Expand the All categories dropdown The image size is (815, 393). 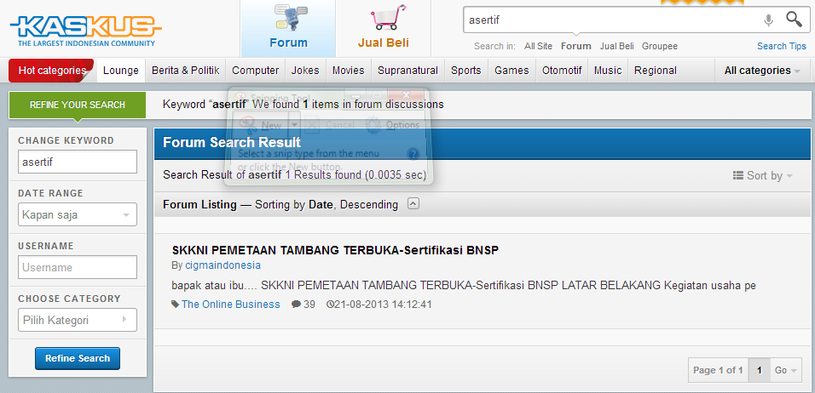click(x=762, y=71)
